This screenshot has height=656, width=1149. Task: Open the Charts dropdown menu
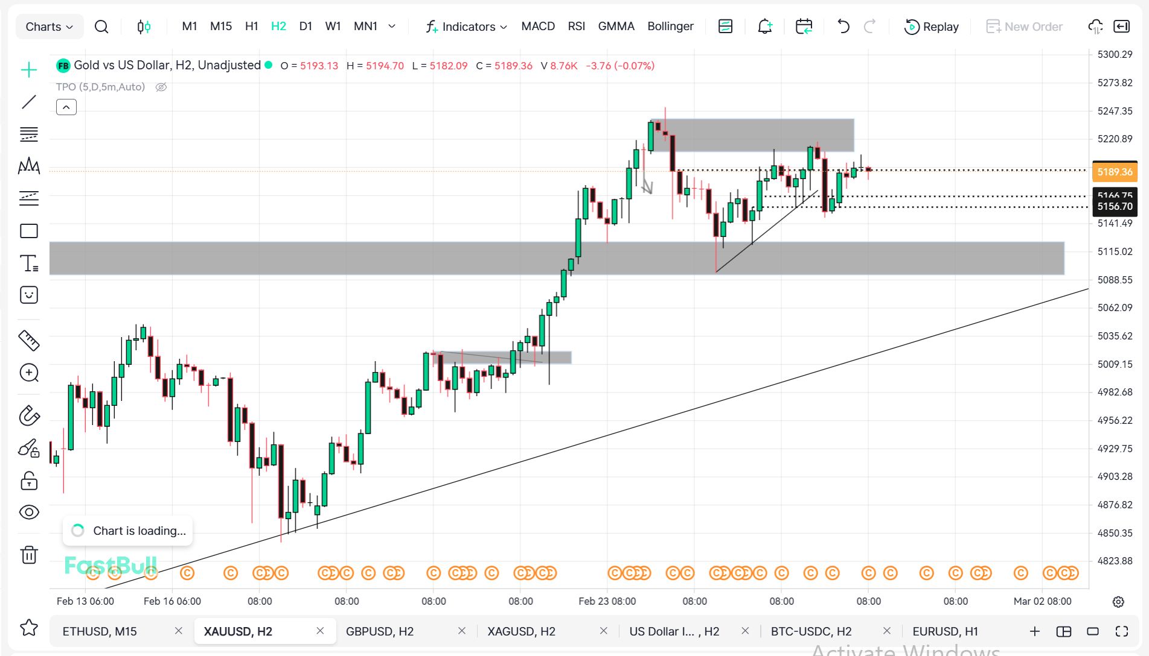click(49, 27)
